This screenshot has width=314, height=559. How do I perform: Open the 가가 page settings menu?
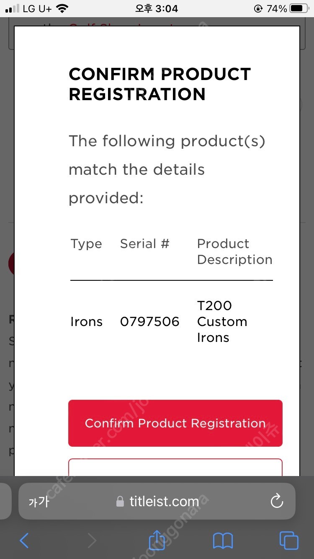point(39,502)
